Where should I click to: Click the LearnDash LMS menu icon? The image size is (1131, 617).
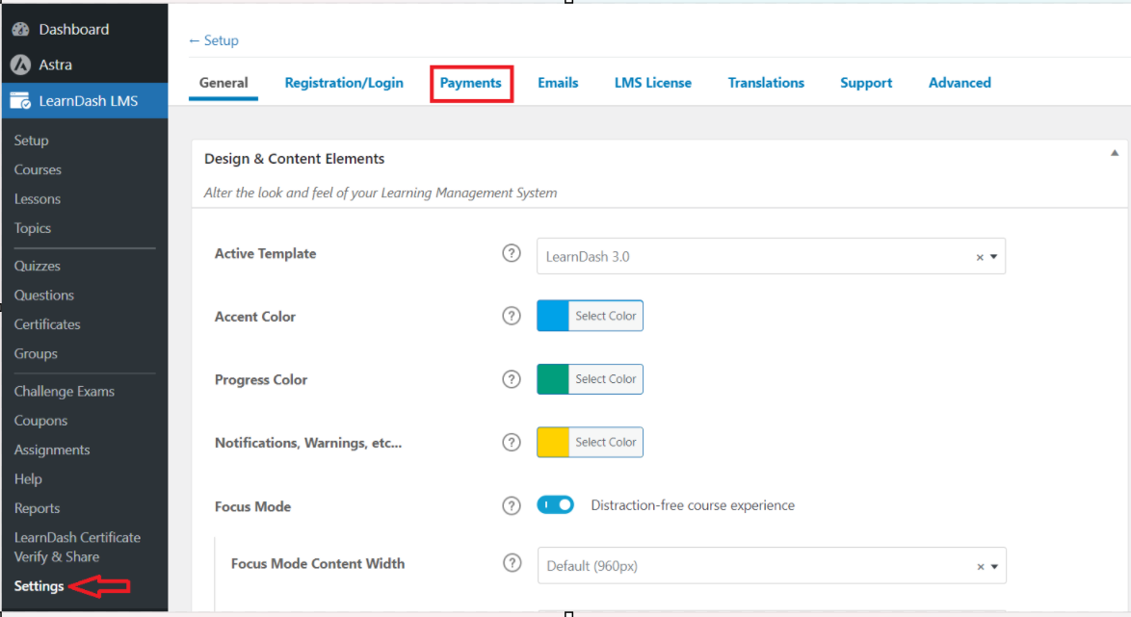coord(20,101)
